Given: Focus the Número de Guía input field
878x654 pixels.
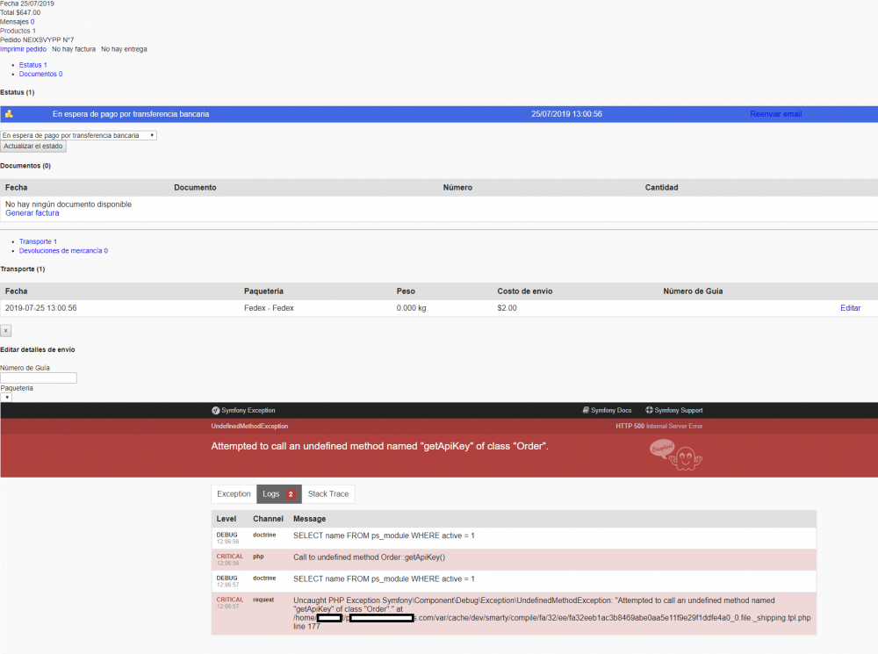Looking at the screenshot, I should coord(39,378).
